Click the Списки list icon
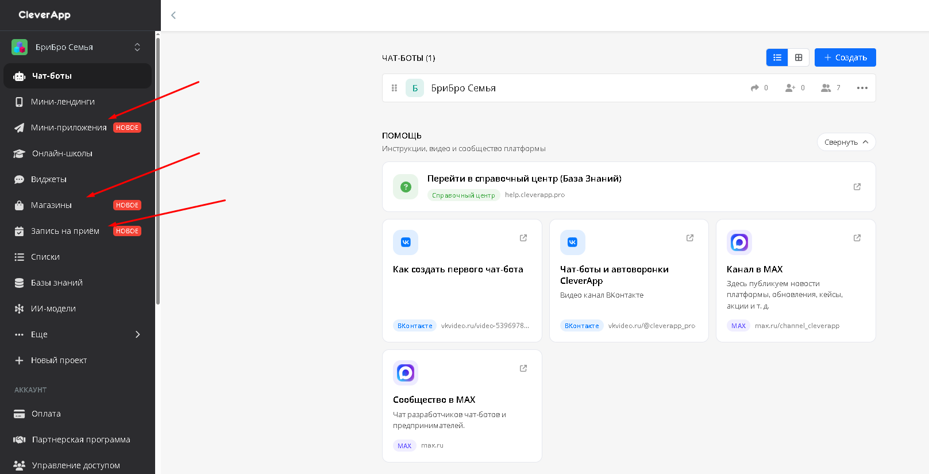929x474 pixels. tap(19, 257)
